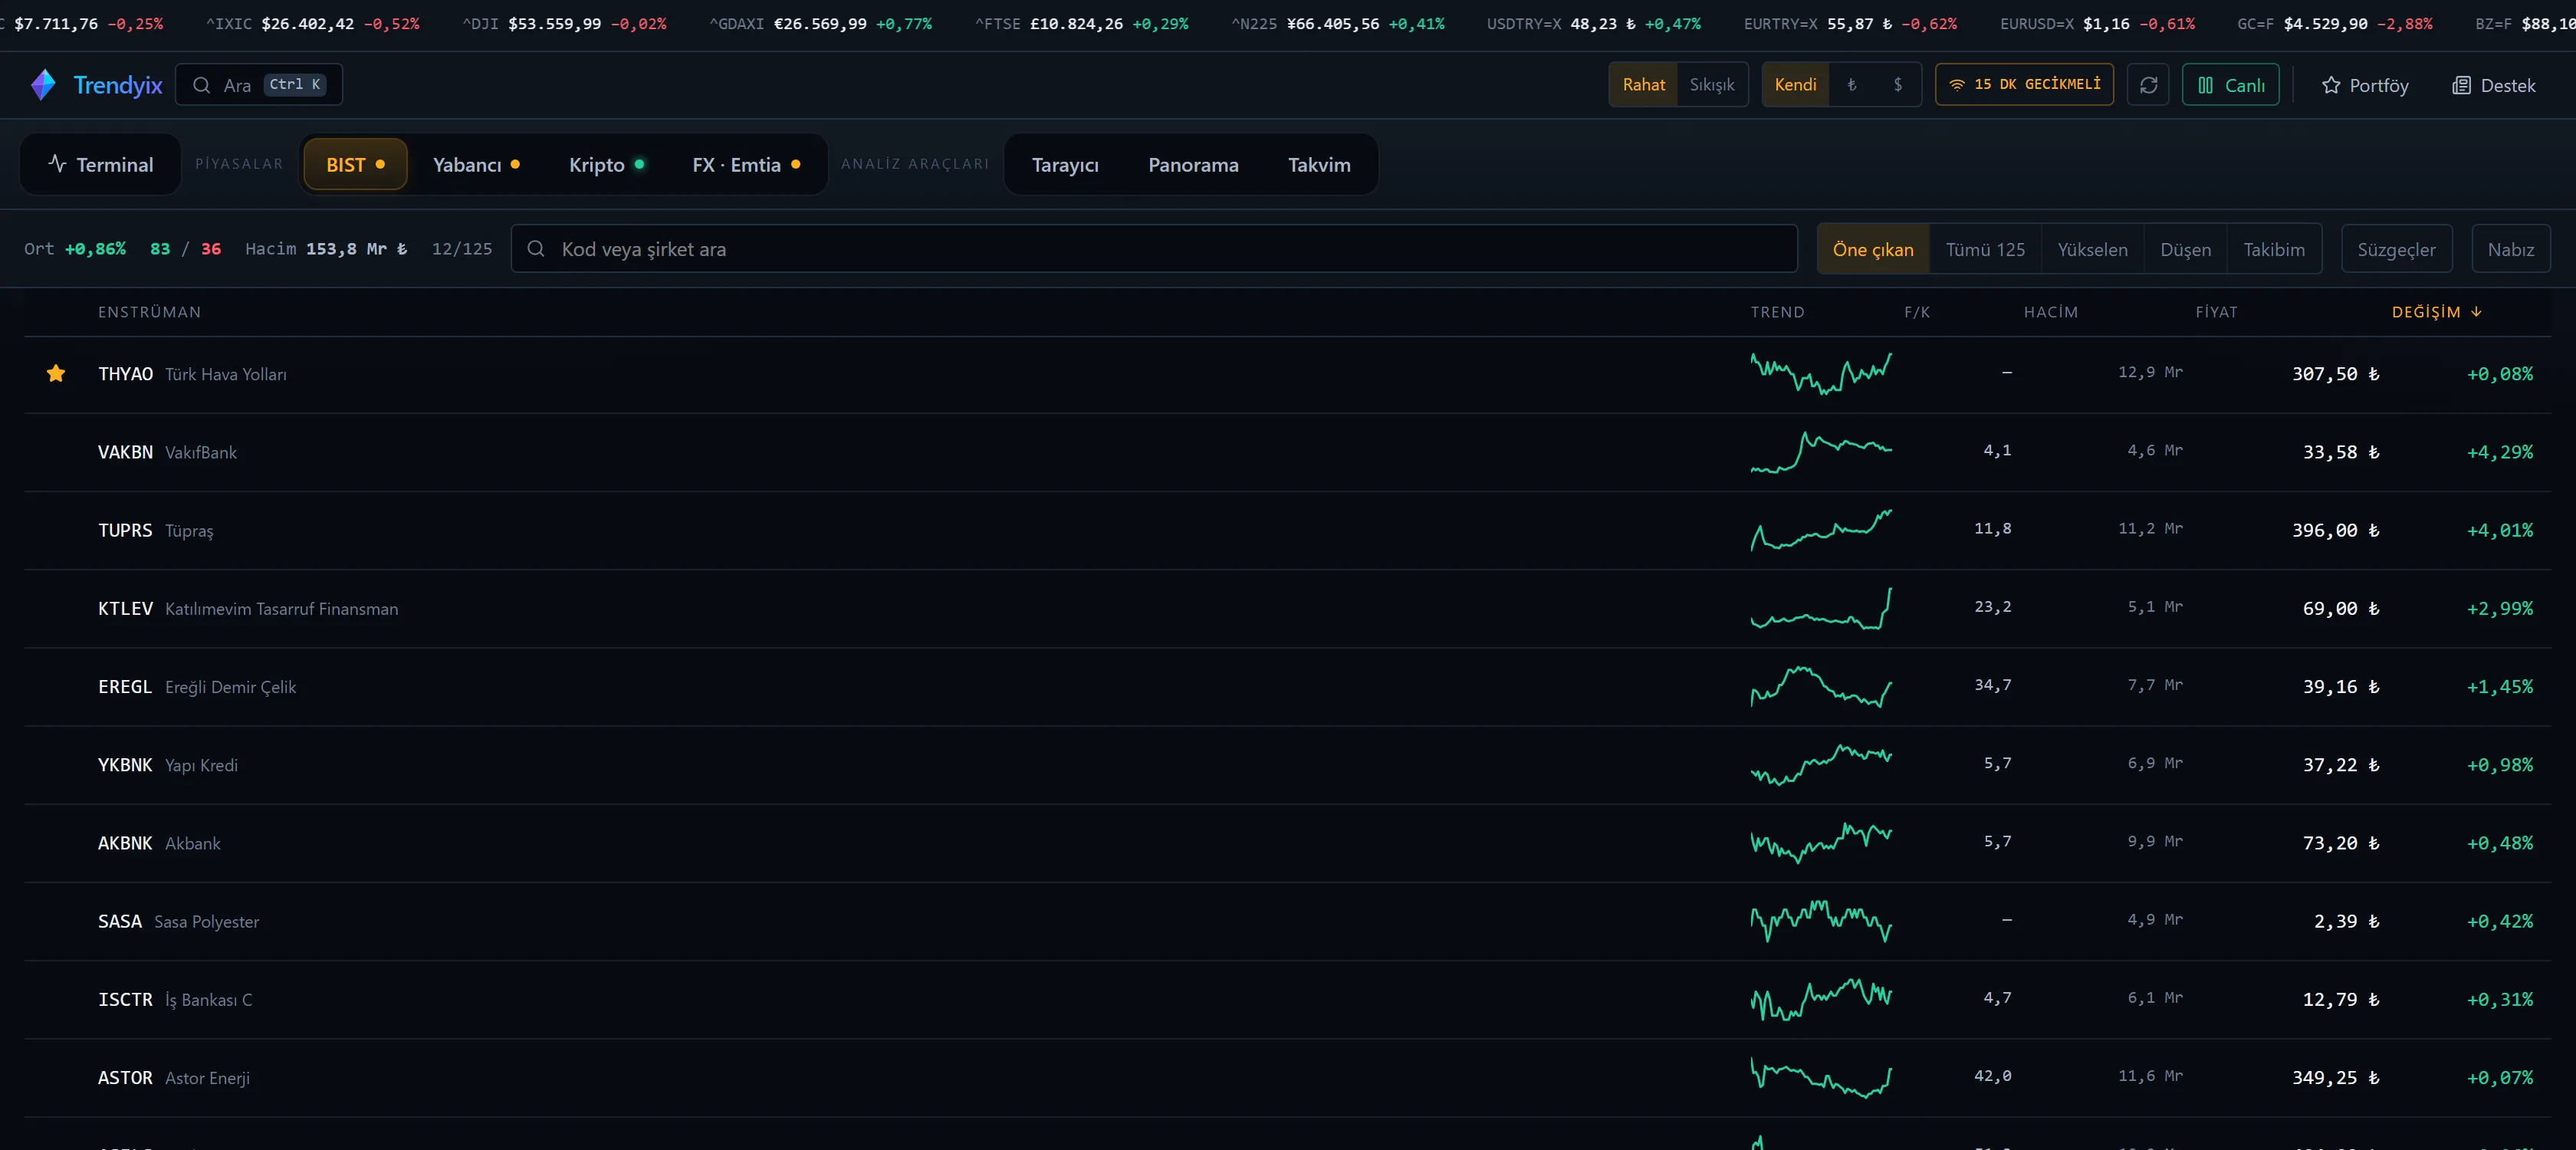Click EREGL F/K value 34,7

click(1992, 685)
